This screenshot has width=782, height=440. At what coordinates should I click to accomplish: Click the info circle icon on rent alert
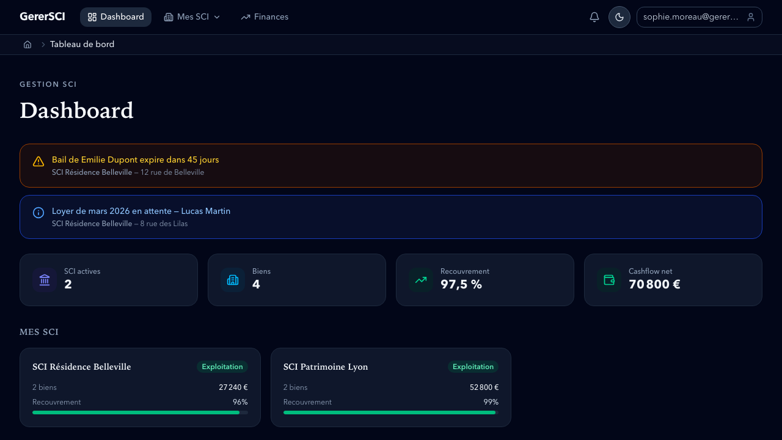click(38, 213)
